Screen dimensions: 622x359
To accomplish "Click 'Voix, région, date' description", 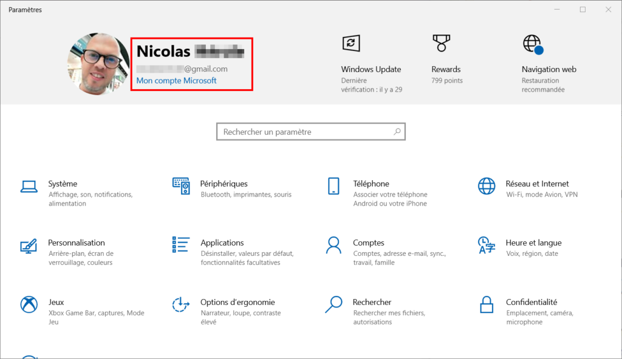I will point(532,253).
